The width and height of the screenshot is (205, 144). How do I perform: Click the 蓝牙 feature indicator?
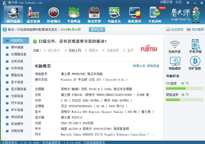click(x=128, y=50)
